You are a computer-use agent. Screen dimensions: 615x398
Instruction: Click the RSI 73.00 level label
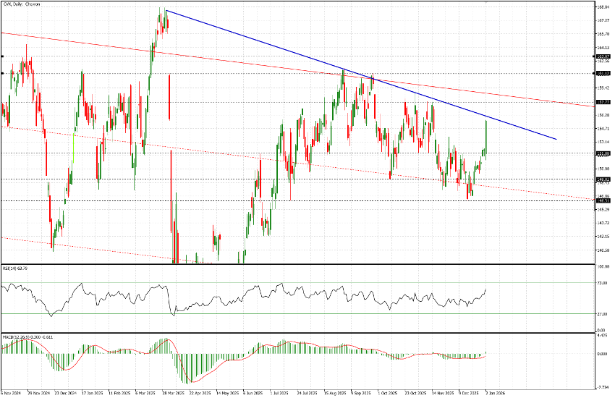point(601,282)
